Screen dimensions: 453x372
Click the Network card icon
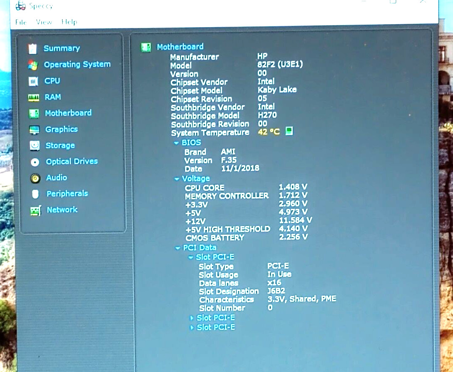tap(36, 211)
